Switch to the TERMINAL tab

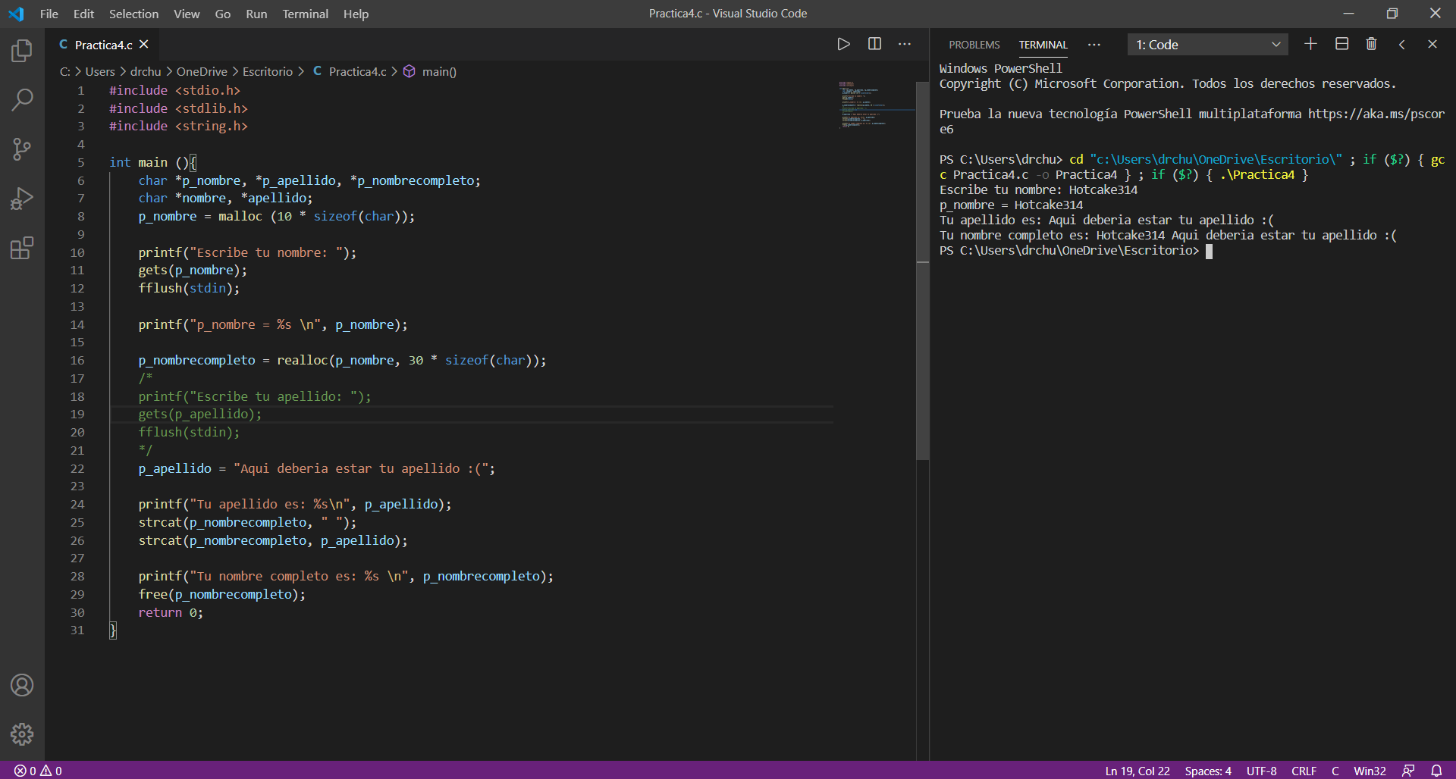tap(1043, 45)
